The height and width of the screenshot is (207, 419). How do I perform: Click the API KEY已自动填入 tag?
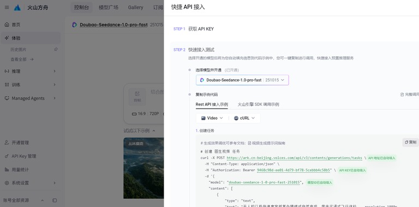pyautogui.click(x=352, y=170)
